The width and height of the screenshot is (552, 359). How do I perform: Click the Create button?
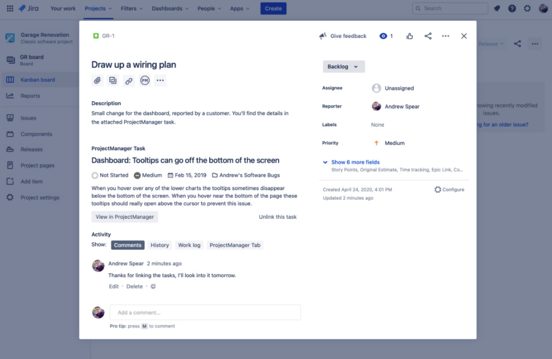point(273,8)
